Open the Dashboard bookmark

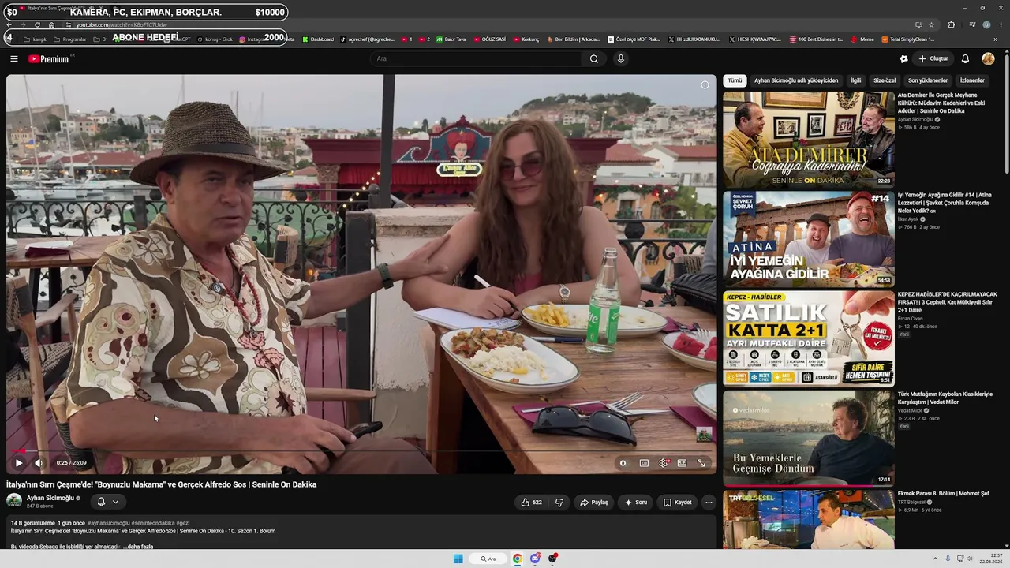pos(316,39)
